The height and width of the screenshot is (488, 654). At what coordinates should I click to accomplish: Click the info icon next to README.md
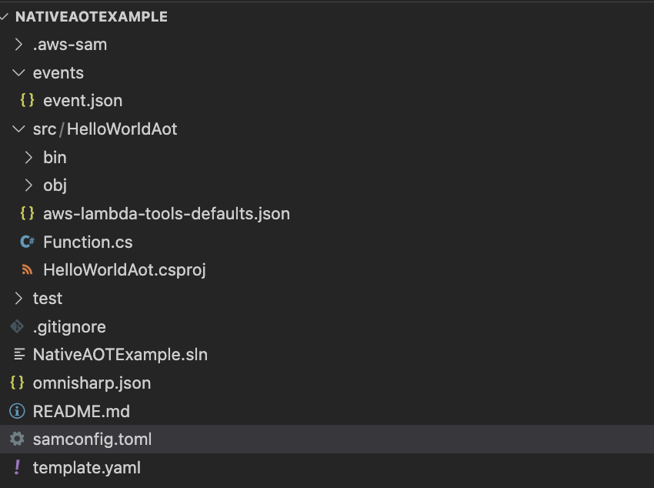click(x=17, y=411)
